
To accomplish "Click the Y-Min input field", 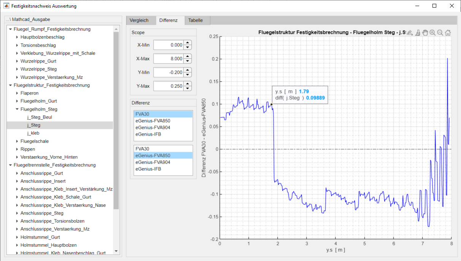I will click(169, 72).
